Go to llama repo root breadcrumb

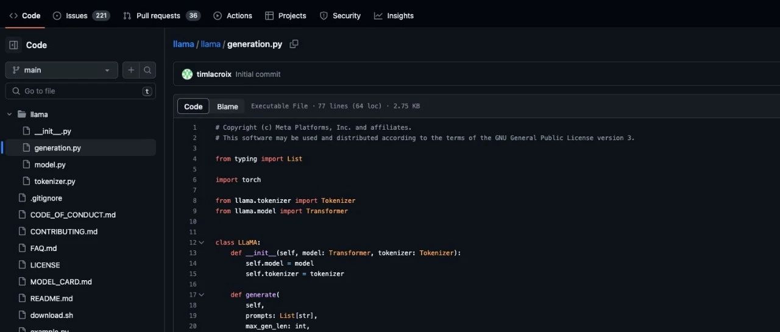[x=183, y=44]
